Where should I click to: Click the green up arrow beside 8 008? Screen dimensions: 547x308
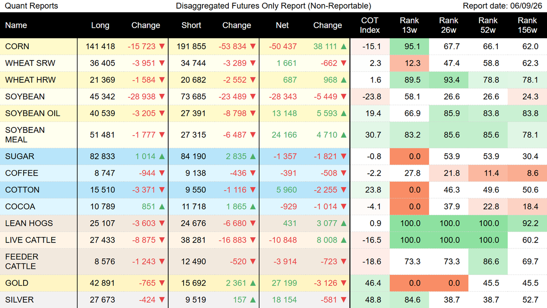344,240
